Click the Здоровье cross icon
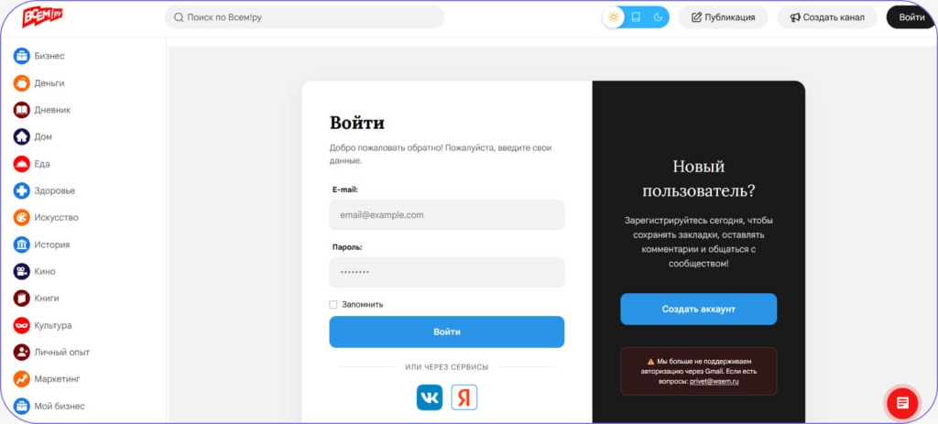The image size is (938, 424). pyautogui.click(x=22, y=190)
